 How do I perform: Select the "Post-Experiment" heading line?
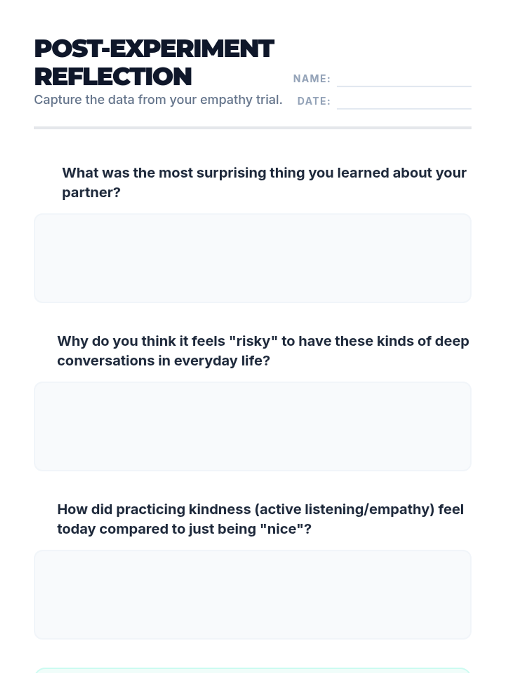pyautogui.click(x=154, y=48)
